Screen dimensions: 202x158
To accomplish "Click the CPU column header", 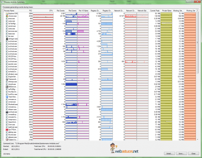I will click(x=51, y=10).
